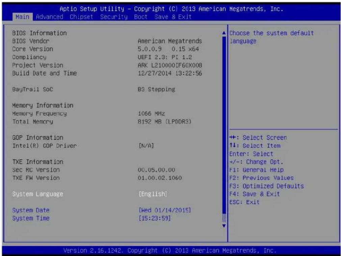Click the Sec RC Version label
Viewport: 341px width, 256px height.
click(36, 170)
